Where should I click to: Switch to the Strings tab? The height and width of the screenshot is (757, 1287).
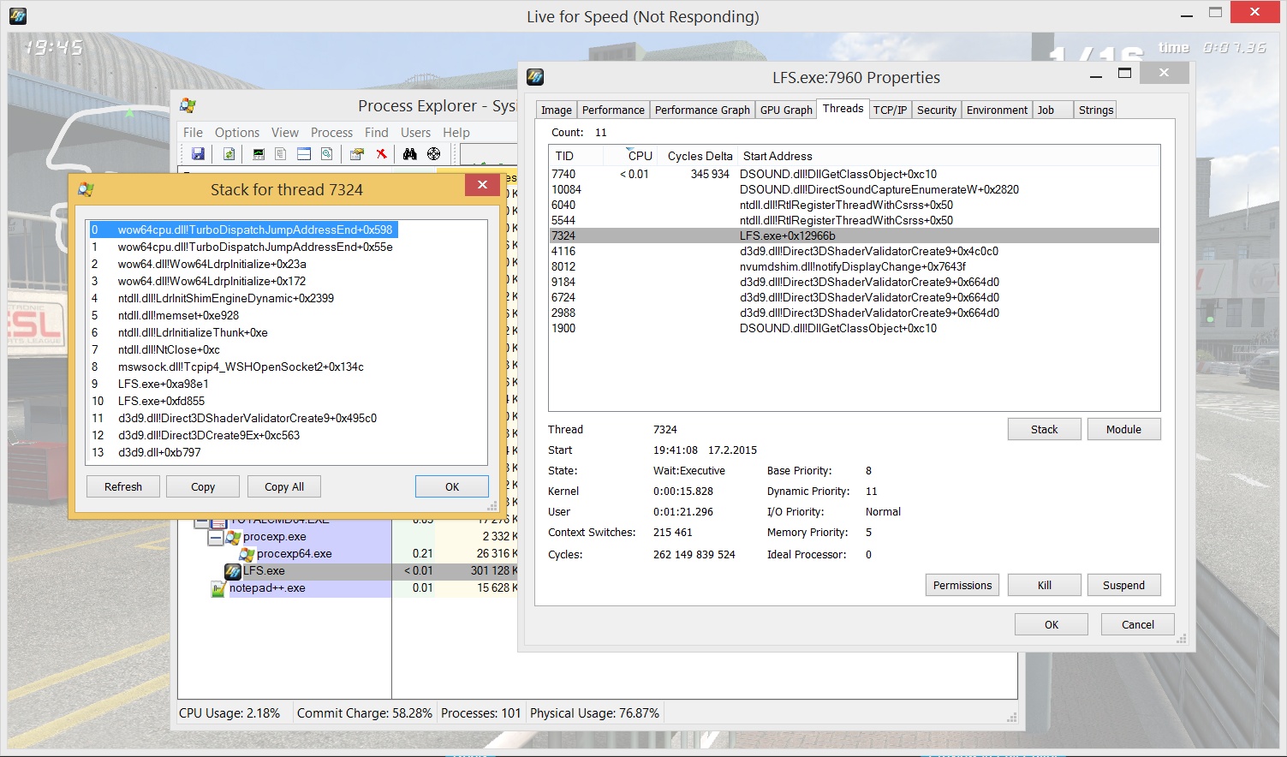coord(1096,110)
